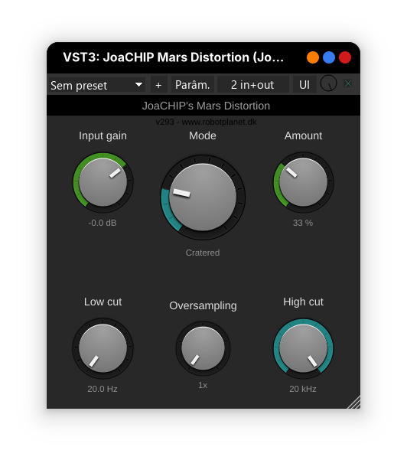This screenshot has height=460, width=407.
Task: Click the orange window button
Action: click(313, 57)
